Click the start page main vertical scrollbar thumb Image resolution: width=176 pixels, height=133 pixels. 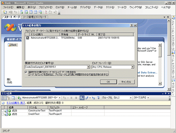point(169,39)
